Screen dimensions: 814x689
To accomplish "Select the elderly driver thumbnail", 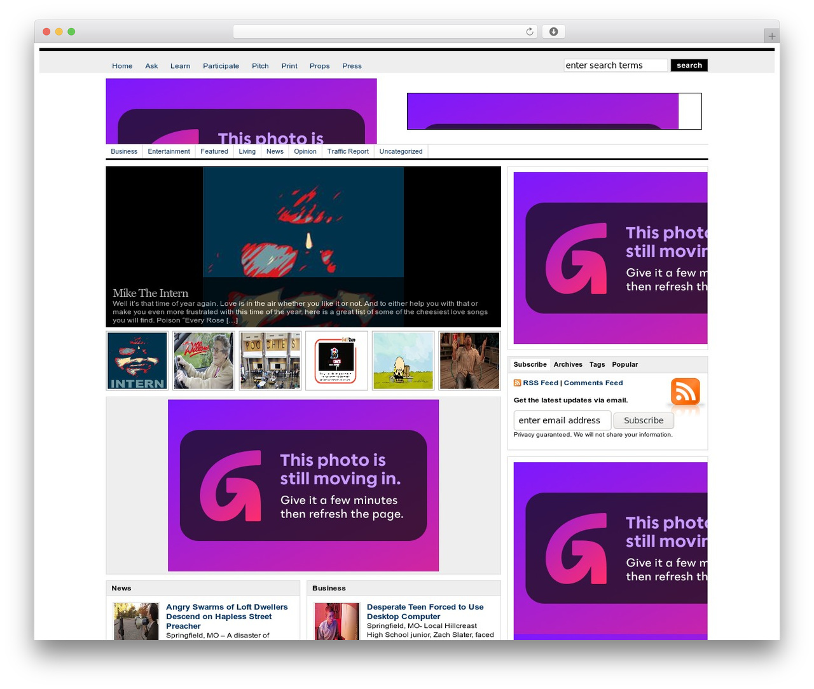I will coord(203,360).
